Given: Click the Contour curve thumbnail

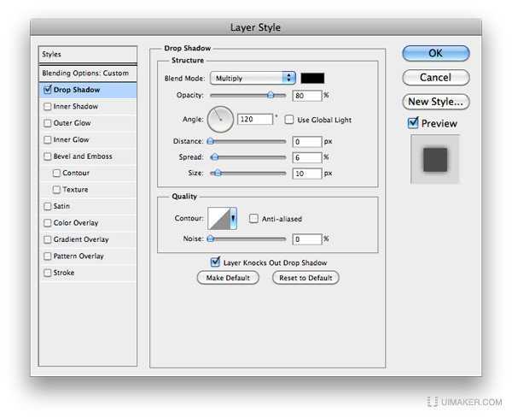Looking at the screenshot, I should 219,218.
